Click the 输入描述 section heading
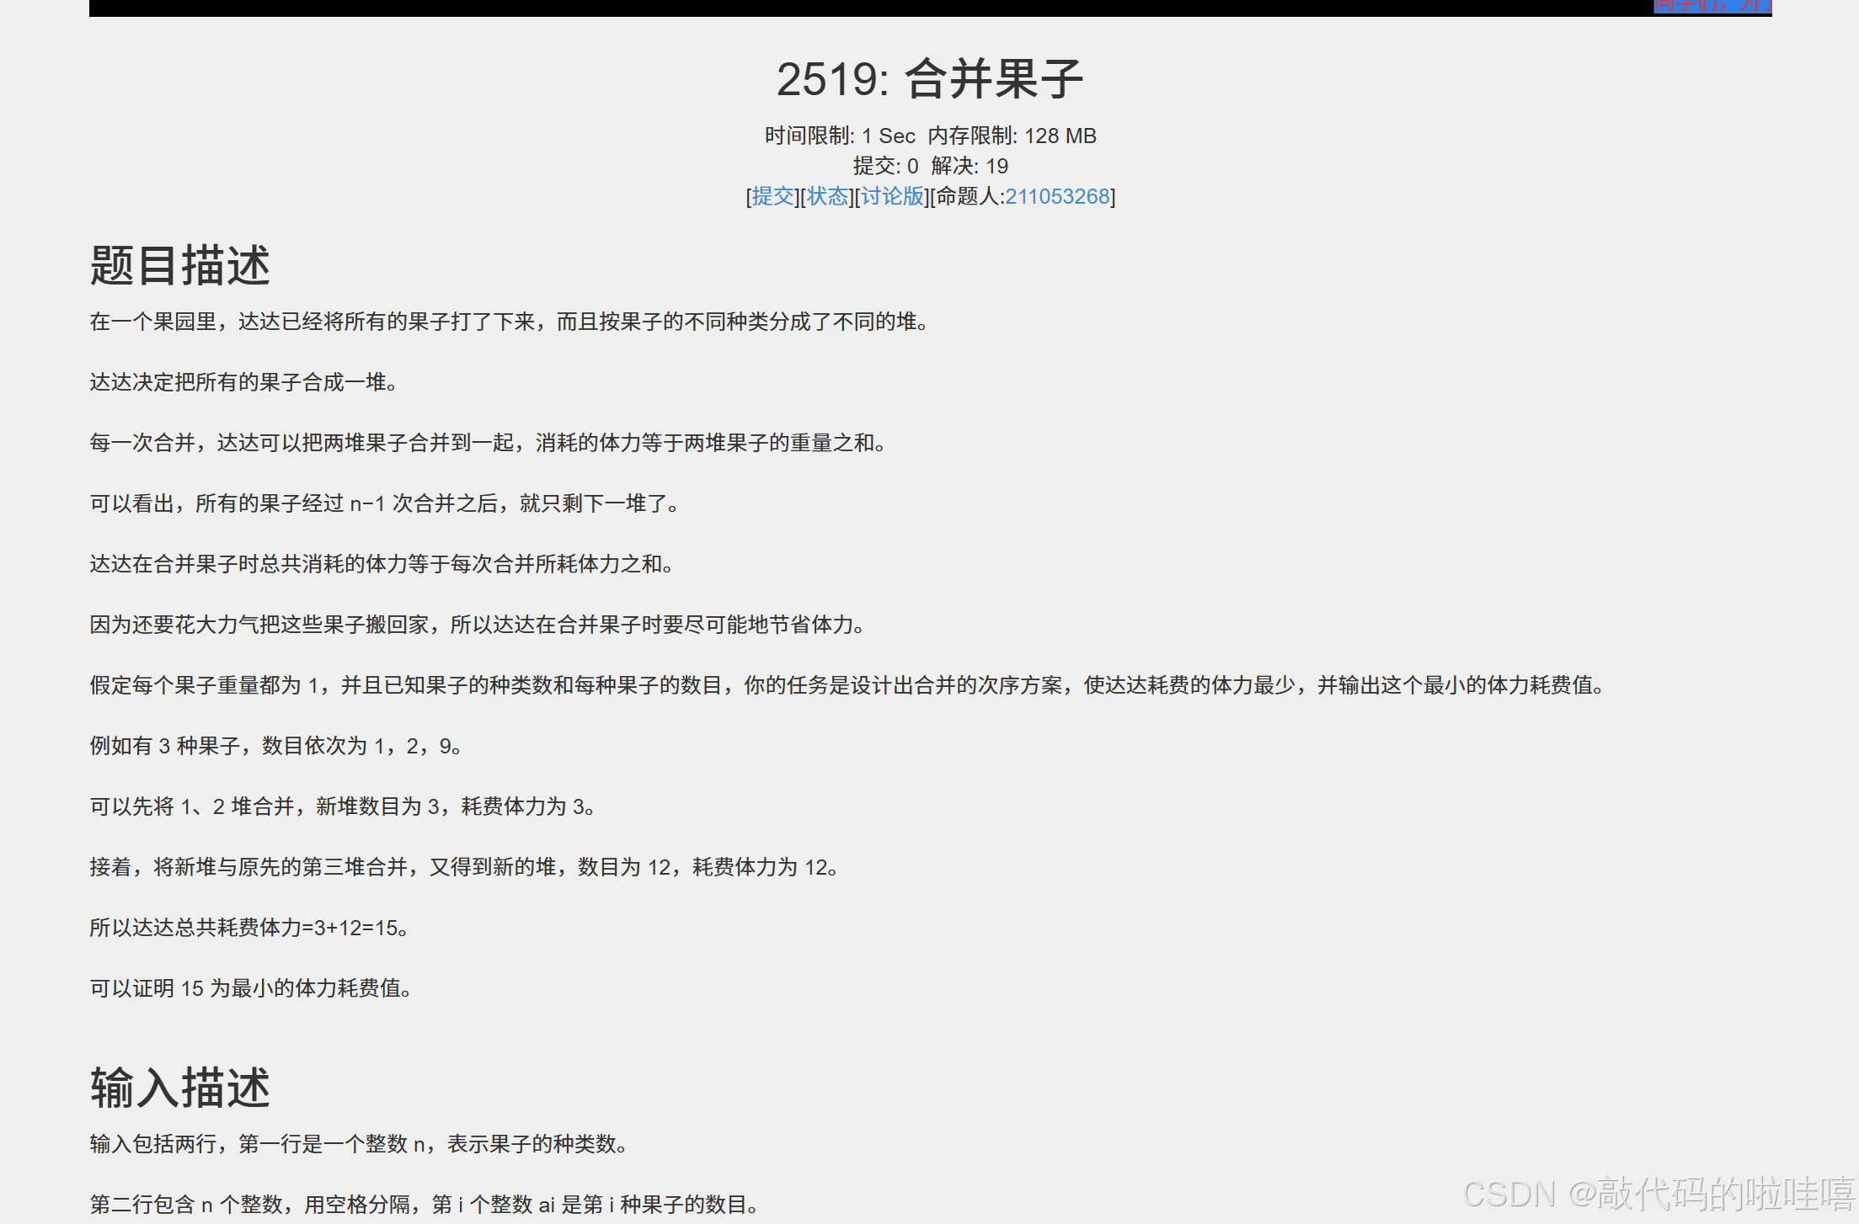This screenshot has height=1224, width=1859. [x=180, y=1088]
